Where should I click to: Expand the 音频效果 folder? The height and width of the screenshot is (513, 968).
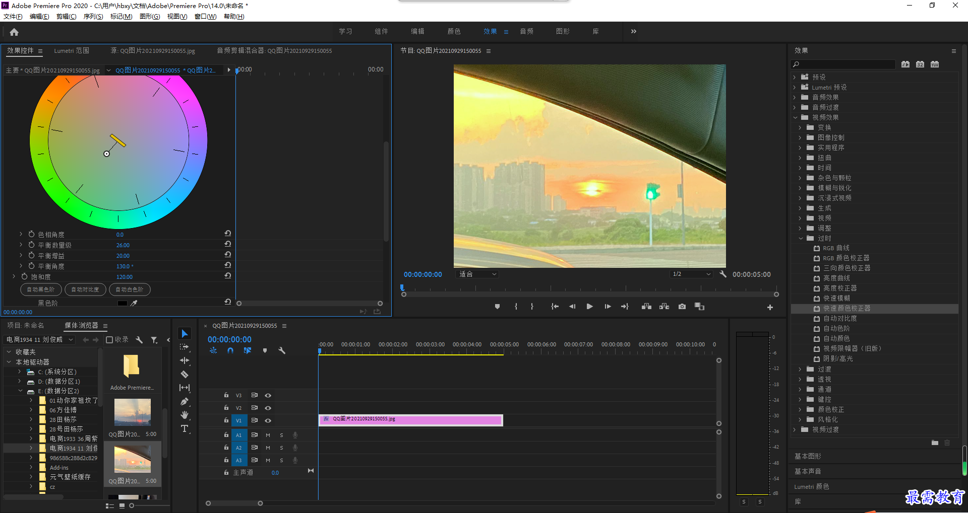[x=795, y=97]
